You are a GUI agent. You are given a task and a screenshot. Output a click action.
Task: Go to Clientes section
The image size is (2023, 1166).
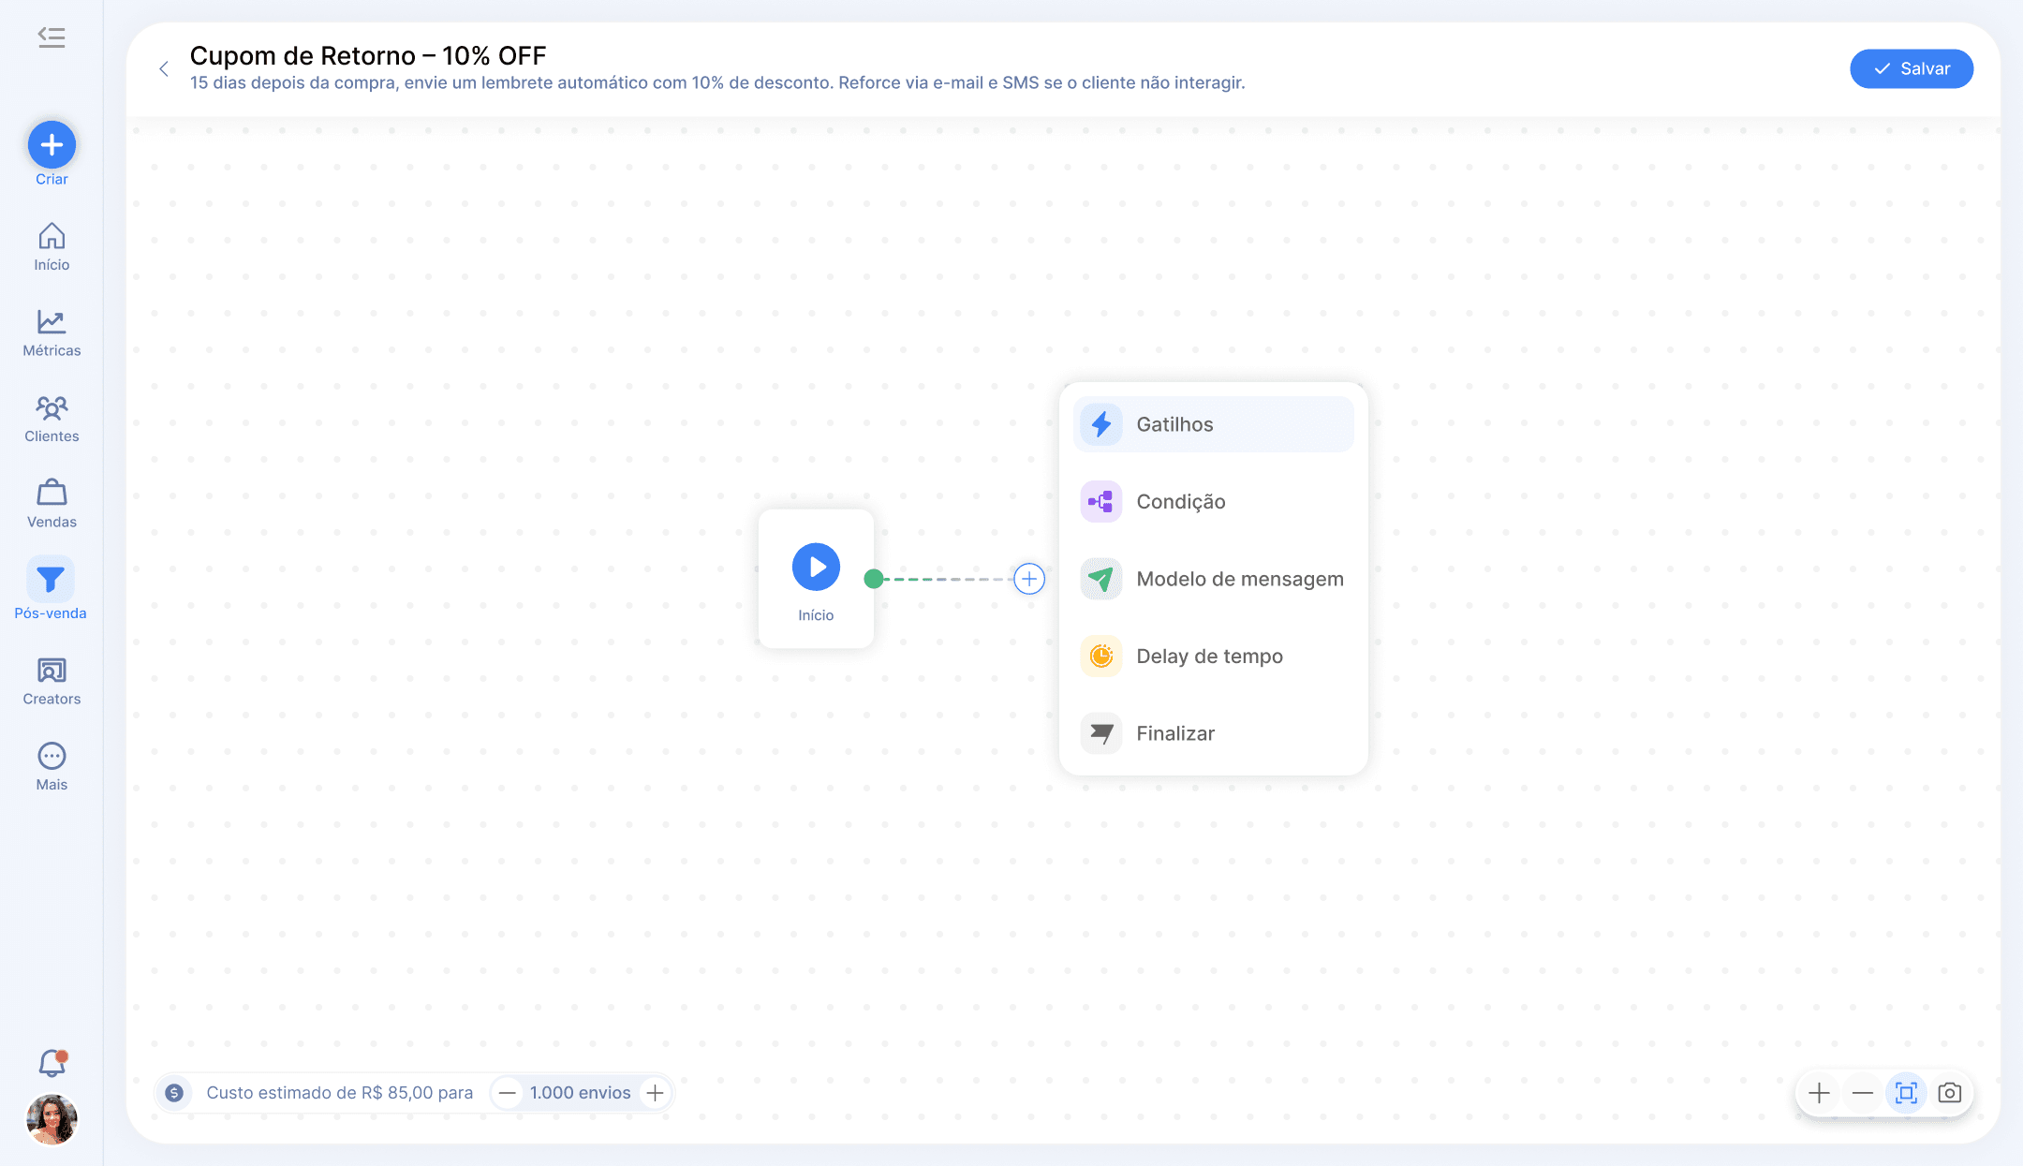click(52, 419)
